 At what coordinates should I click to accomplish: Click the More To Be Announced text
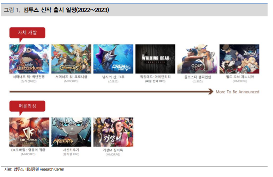237,92
